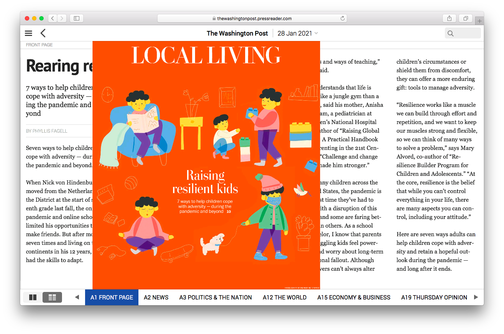Switch to text view layout
The width and height of the screenshot is (504, 334).
coord(52,297)
